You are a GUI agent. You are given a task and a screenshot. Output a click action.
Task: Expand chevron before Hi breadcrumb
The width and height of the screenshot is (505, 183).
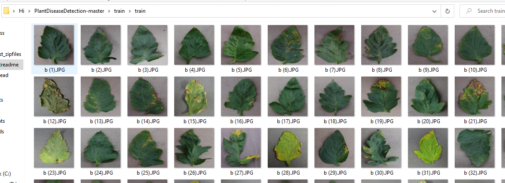coord(14,11)
